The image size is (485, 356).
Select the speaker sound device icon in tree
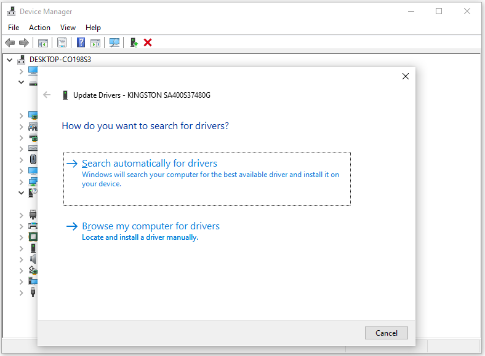click(x=33, y=259)
